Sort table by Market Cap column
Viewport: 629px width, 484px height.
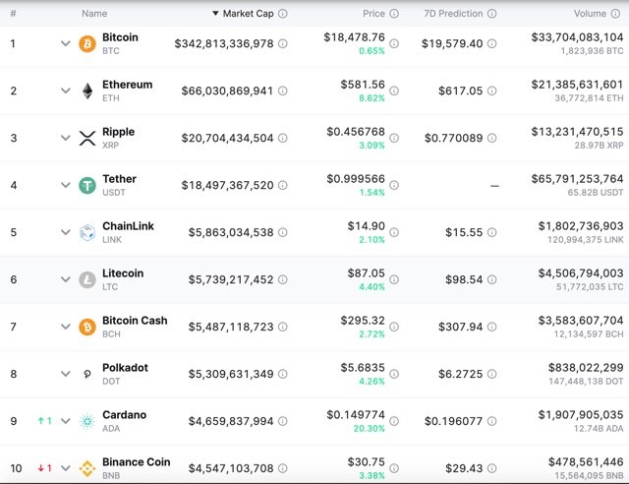(x=248, y=14)
